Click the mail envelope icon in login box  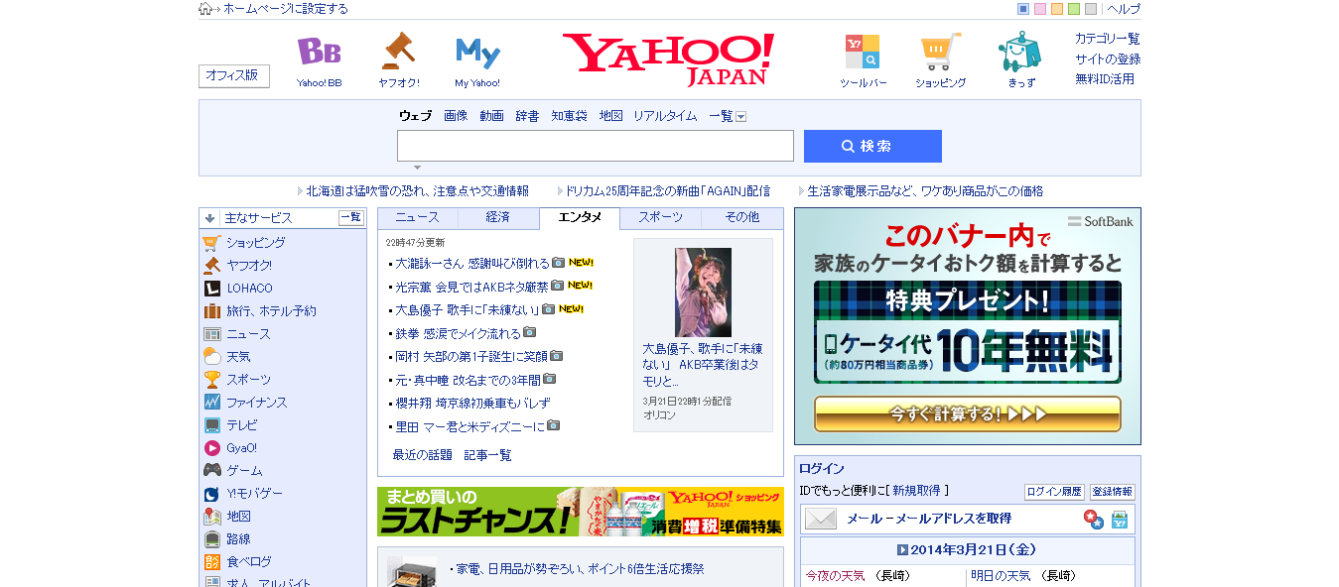[x=820, y=519]
